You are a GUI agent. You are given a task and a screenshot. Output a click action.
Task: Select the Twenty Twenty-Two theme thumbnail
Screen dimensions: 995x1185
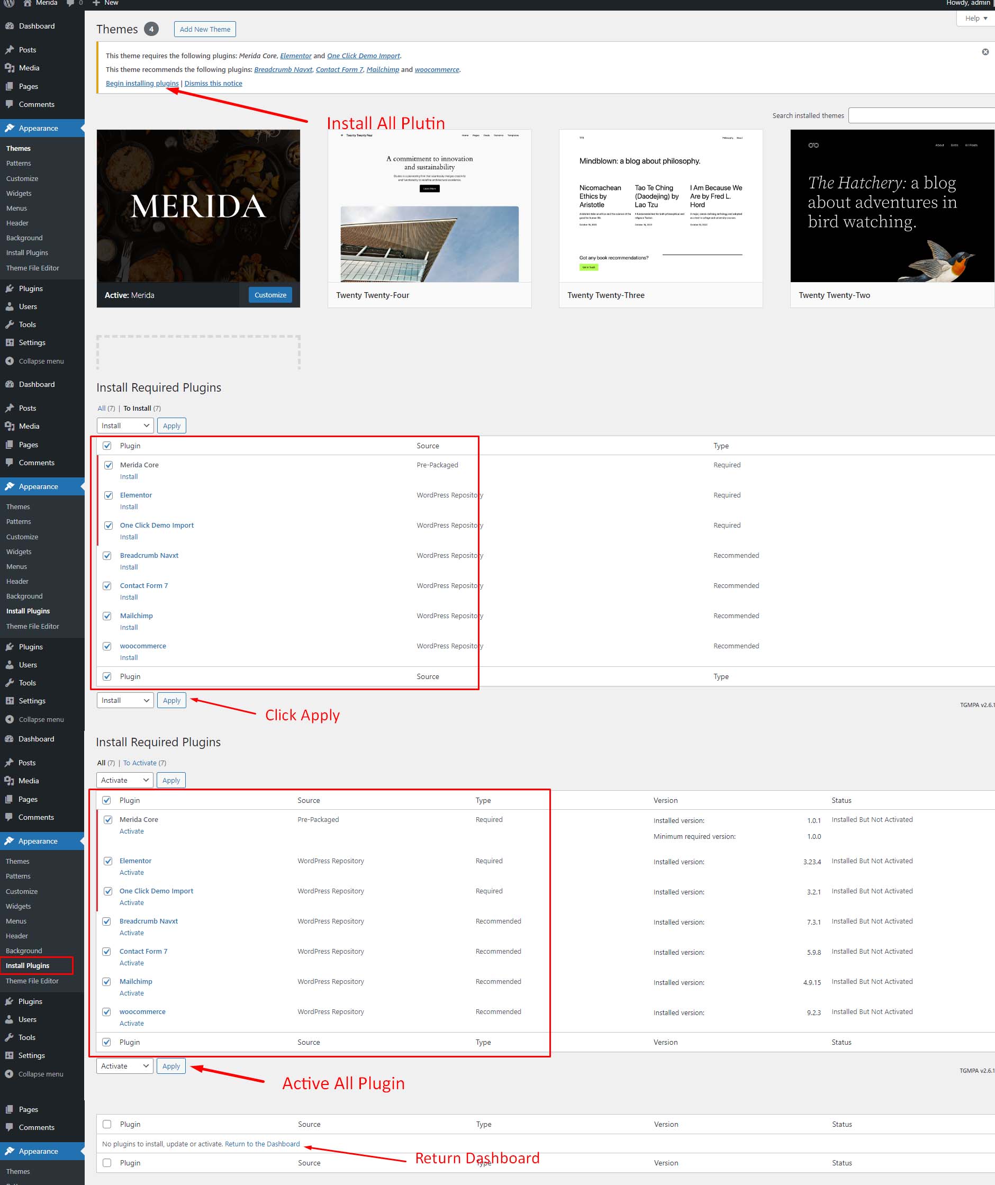pos(892,206)
